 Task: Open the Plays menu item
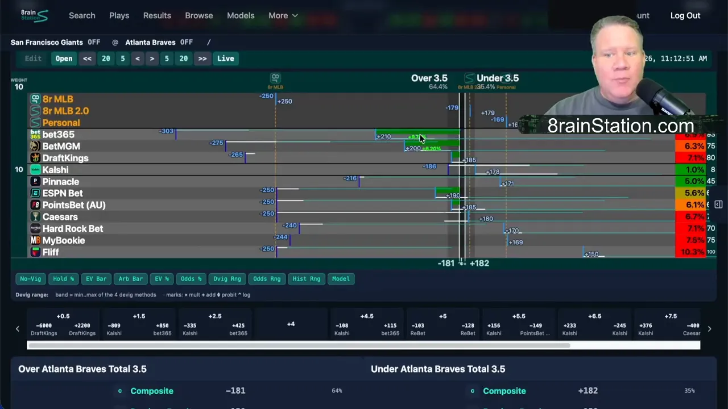tap(119, 15)
